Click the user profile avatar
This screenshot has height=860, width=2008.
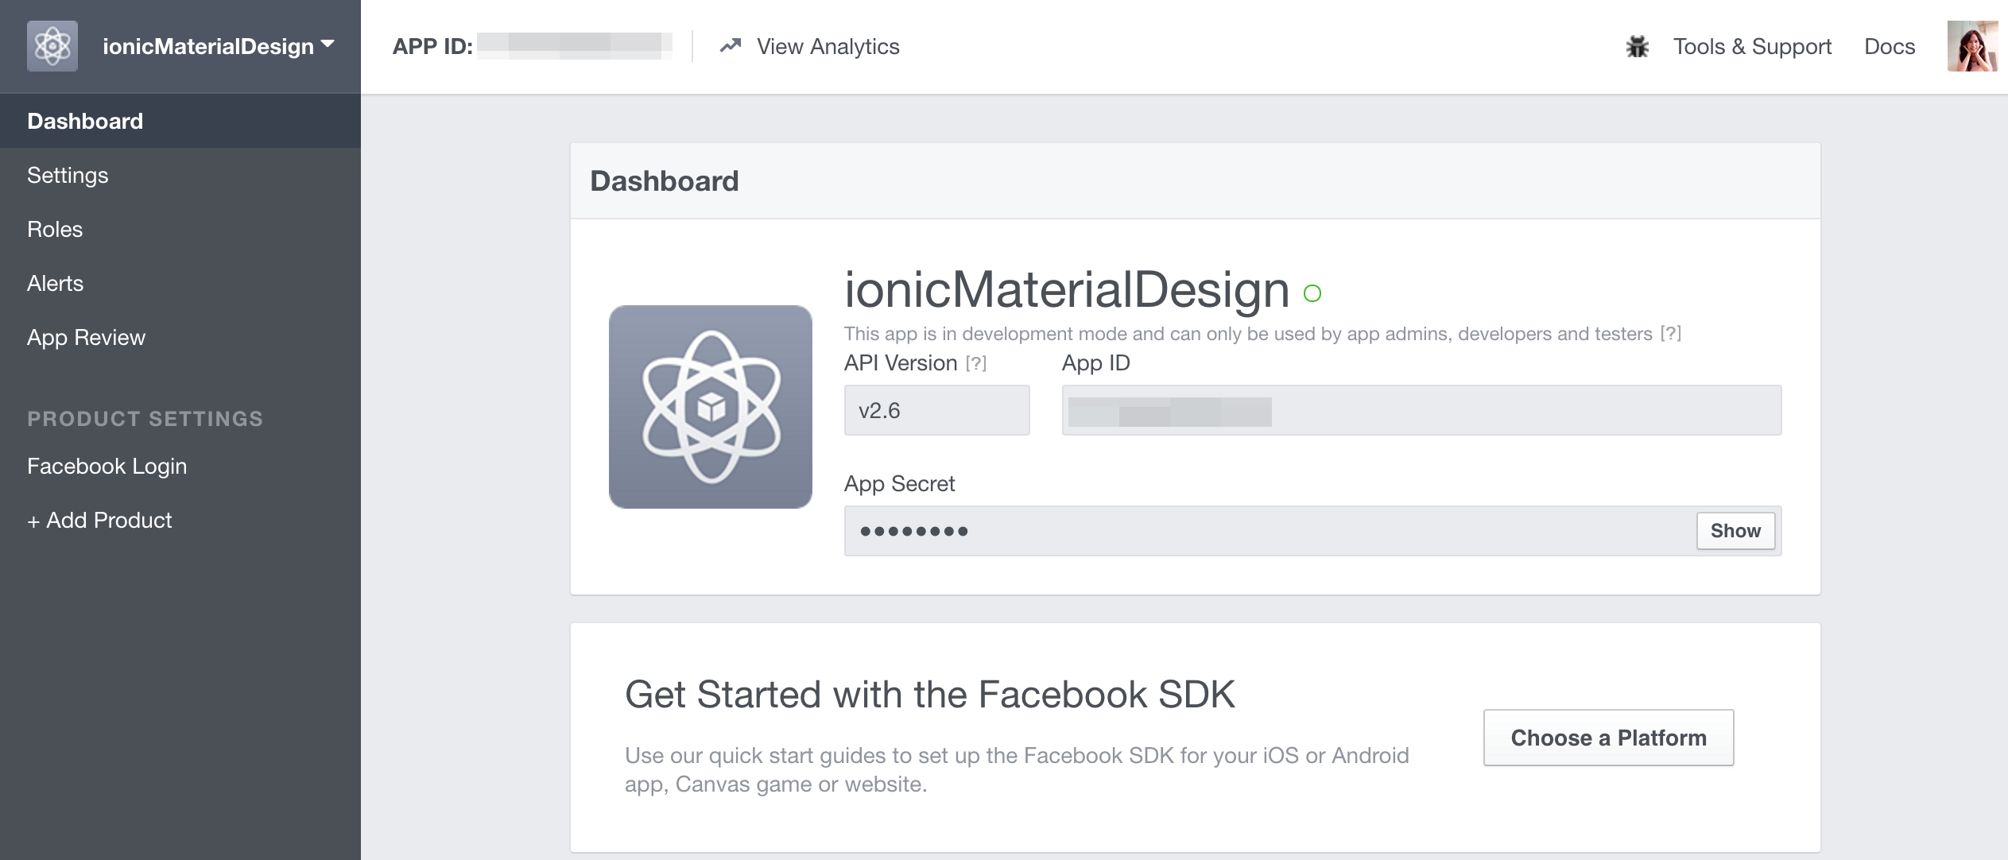(1971, 46)
